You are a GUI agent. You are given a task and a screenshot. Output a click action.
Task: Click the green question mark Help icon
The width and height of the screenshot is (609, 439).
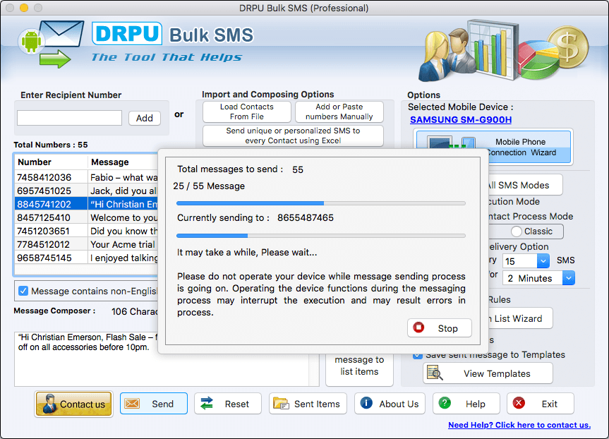(445, 403)
